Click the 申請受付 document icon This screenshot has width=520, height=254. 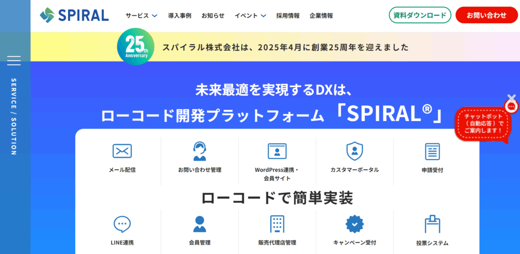pyautogui.click(x=432, y=152)
